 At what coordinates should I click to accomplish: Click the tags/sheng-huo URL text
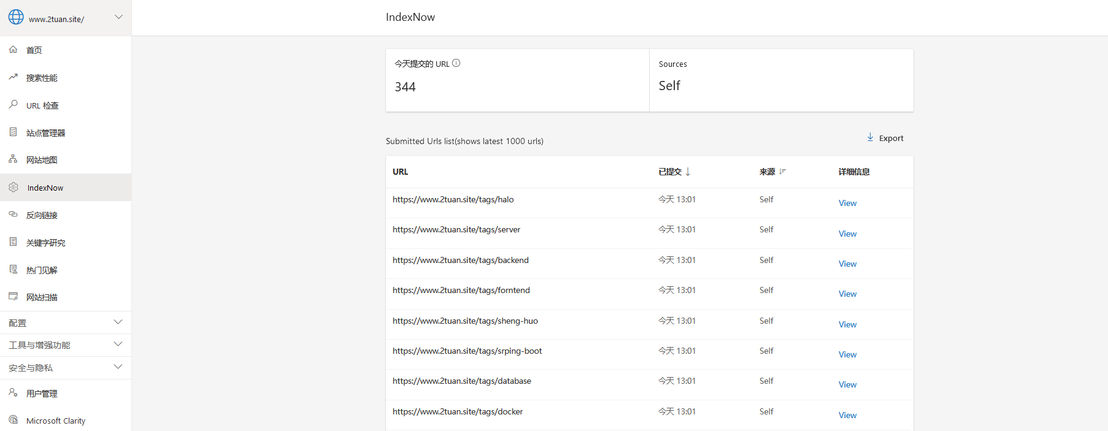pos(465,321)
